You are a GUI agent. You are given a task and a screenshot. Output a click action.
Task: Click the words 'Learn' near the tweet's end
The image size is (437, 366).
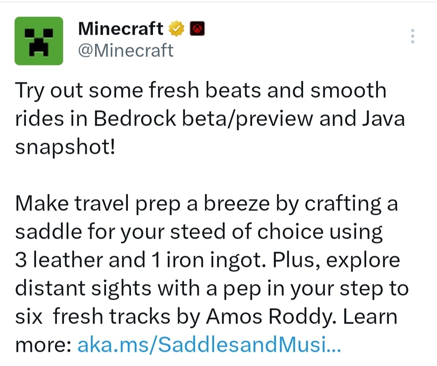(x=370, y=316)
